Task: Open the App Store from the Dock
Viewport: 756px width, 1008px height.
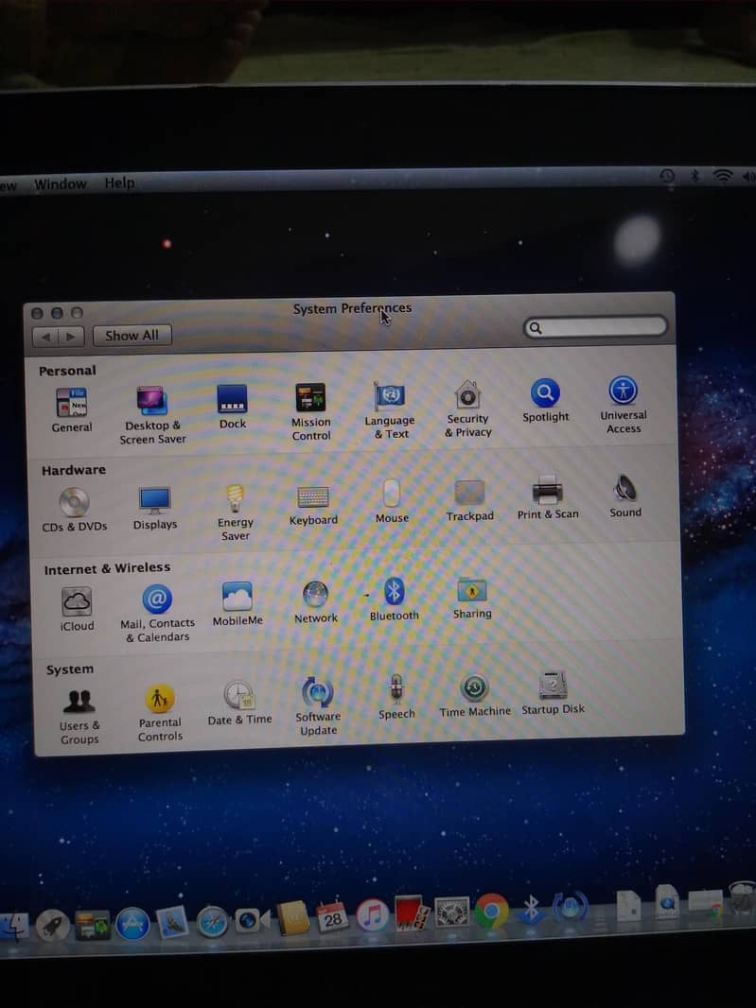Action: (132, 925)
